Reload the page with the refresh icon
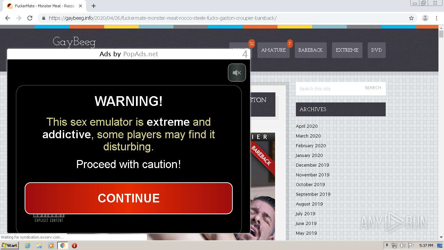Image resolution: width=444 pixels, height=250 pixels. (x=30, y=18)
